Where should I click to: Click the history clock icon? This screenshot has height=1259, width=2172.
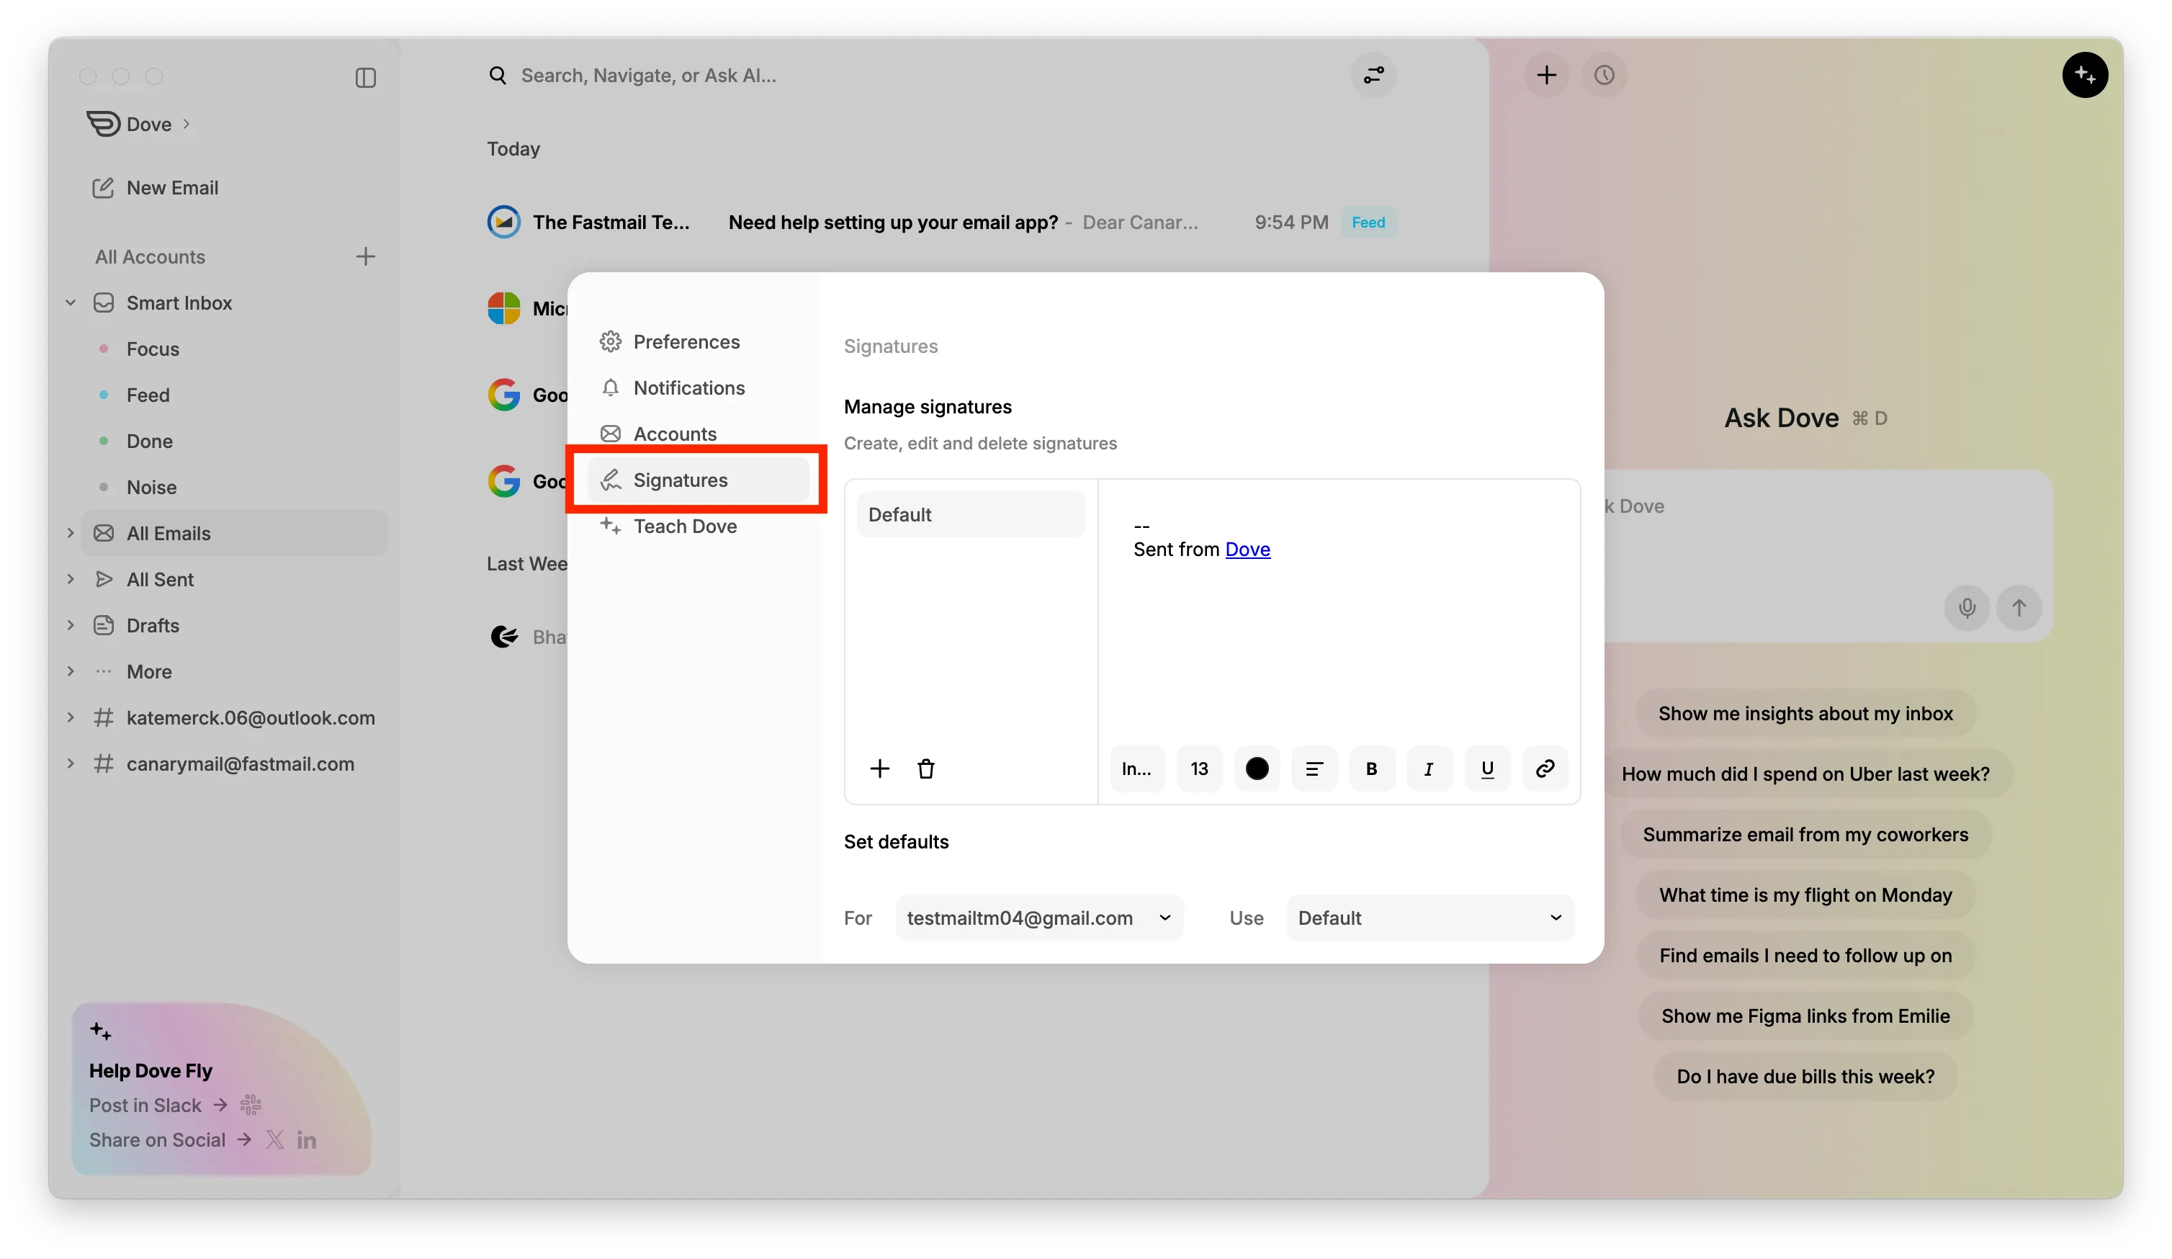(x=1604, y=76)
